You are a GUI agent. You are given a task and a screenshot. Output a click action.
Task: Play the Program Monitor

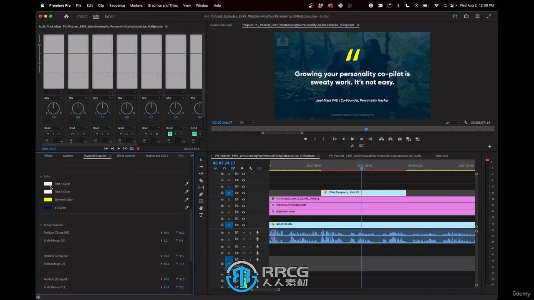353,139
